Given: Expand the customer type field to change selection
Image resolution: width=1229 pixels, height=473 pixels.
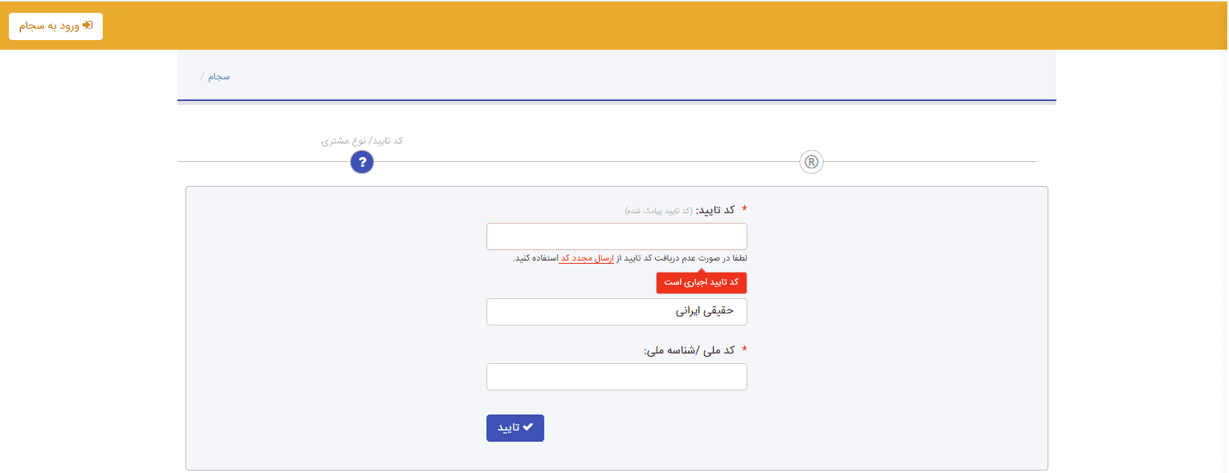Looking at the screenshot, I should (616, 311).
